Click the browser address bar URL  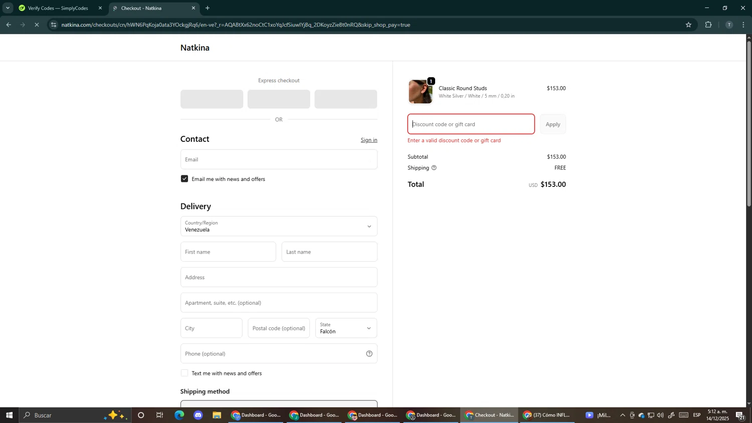click(x=236, y=25)
